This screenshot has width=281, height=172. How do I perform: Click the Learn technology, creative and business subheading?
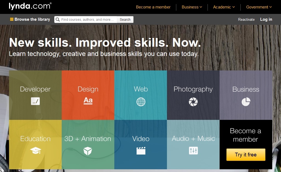pyautogui.click(x=104, y=54)
